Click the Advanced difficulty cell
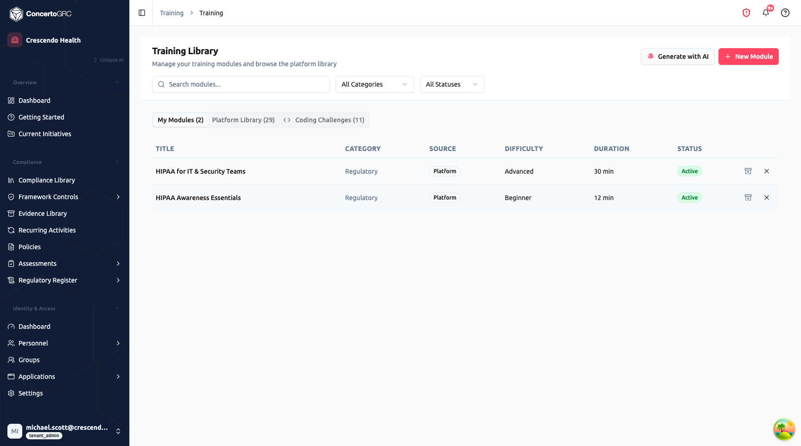The height and width of the screenshot is (446, 801). click(519, 171)
